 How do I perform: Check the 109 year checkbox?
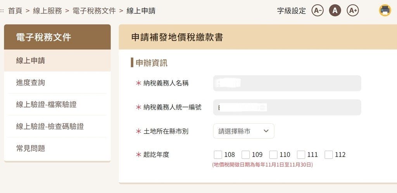point(245,155)
